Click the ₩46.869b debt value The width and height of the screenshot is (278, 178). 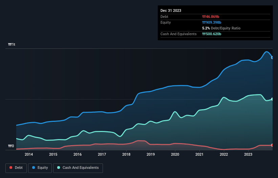click(x=211, y=17)
